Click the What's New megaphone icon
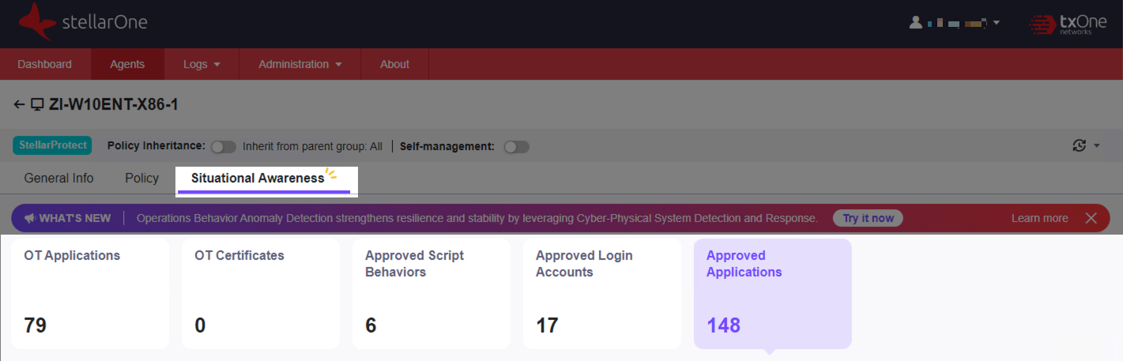 (29, 218)
